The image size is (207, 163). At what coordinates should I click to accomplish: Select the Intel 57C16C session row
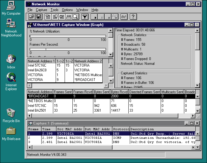[65, 65]
